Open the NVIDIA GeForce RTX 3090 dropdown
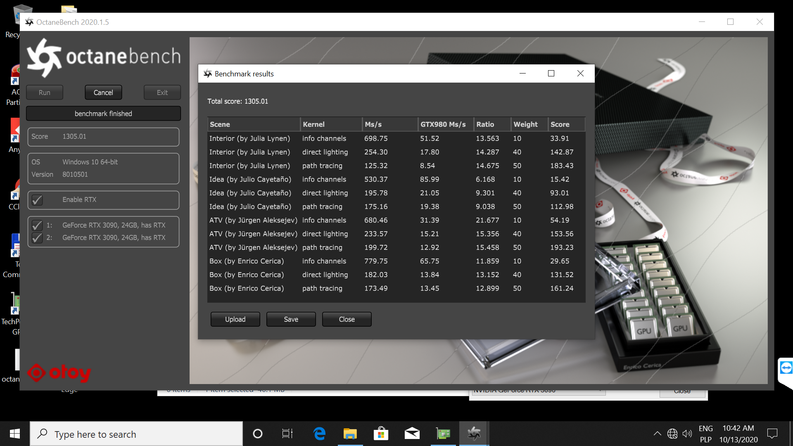 601,390
